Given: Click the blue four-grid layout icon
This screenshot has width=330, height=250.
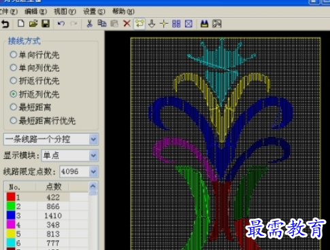Looking at the screenshot, I should click(x=176, y=24).
